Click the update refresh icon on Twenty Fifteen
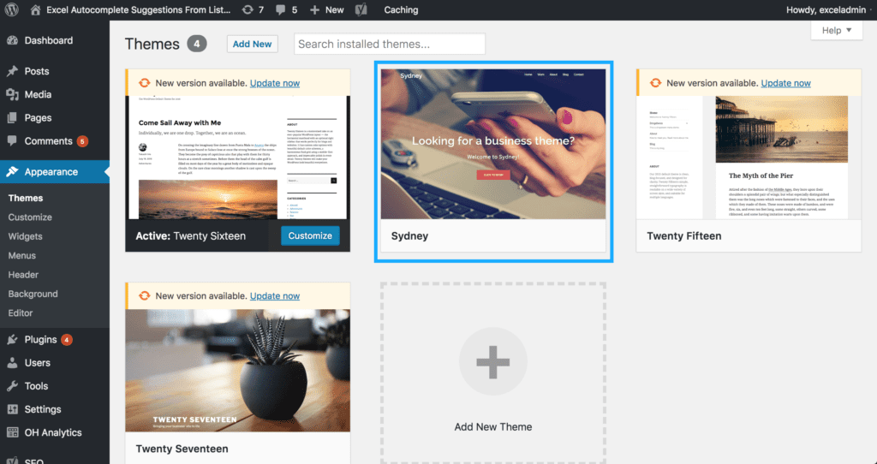This screenshot has height=464, width=877. 655,83
